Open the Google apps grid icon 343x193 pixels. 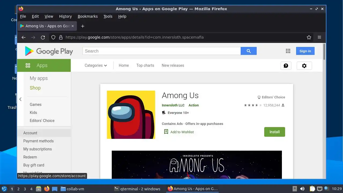coord(288,51)
